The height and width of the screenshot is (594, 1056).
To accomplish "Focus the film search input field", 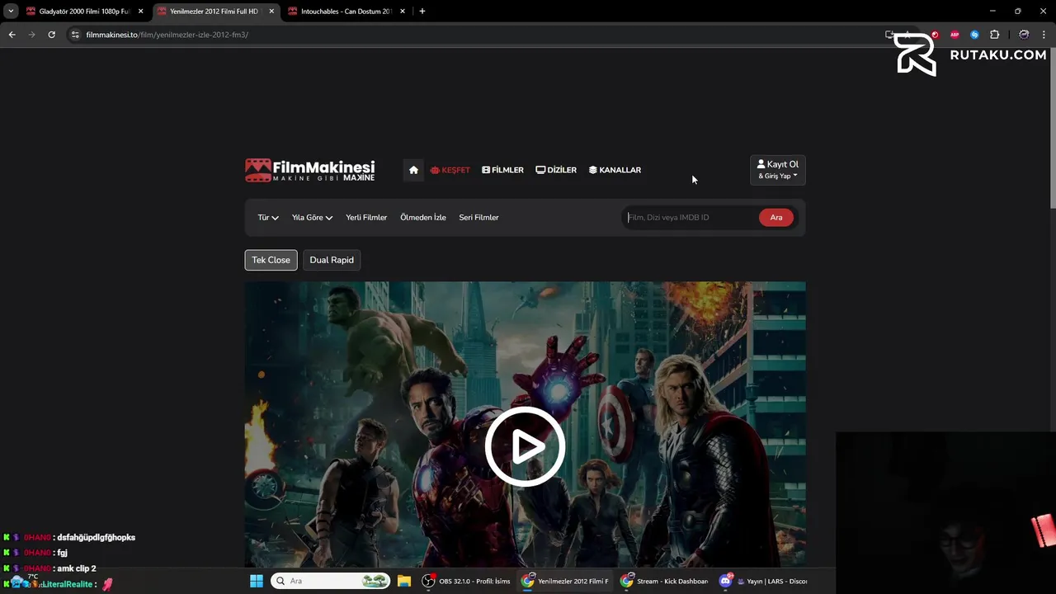I will [x=691, y=218].
